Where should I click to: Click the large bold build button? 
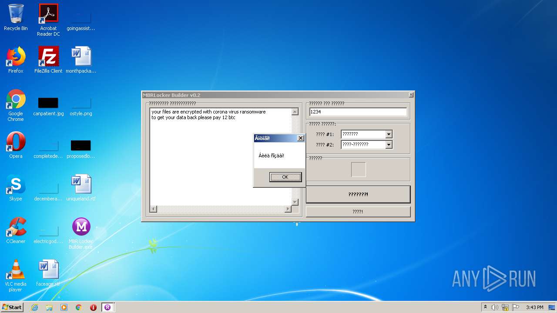pyautogui.click(x=358, y=194)
